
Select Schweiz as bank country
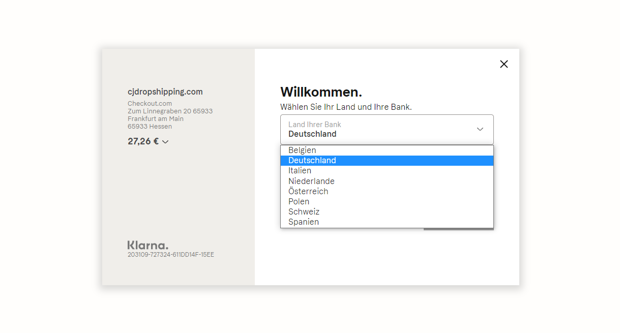click(304, 211)
